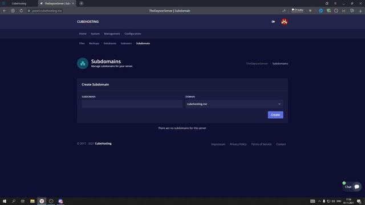
Task: Open the Management menu item
Action: coord(112,34)
